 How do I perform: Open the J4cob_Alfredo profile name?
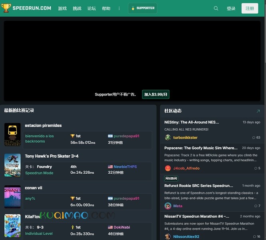[x=186, y=168]
